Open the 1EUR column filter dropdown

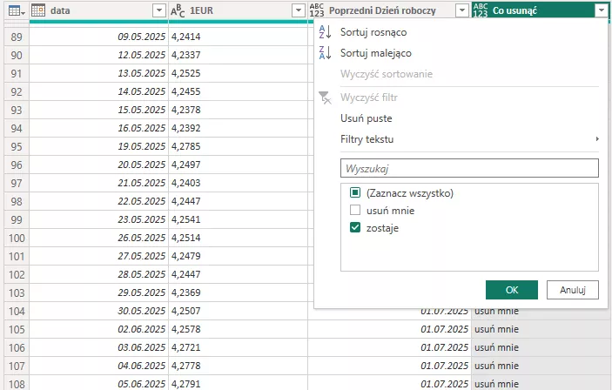(297, 10)
